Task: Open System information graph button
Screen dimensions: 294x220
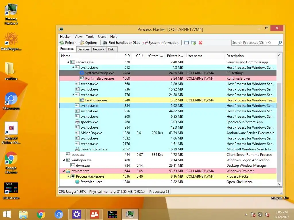Action: [161, 43]
